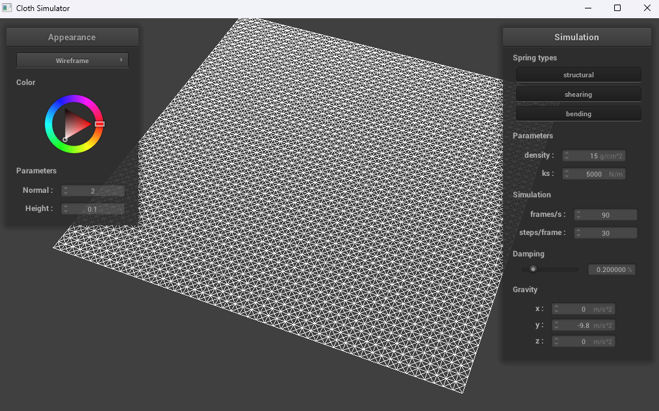Click the ks stepper arrows
This screenshot has height=411, width=659.
click(x=567, y=174)
